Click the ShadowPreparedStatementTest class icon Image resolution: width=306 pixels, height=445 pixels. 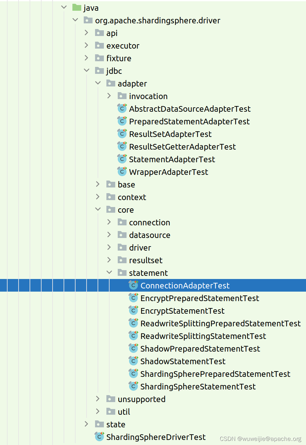coord(133,348)
